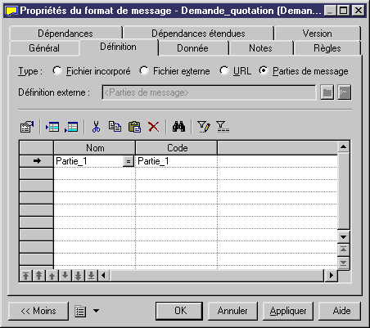The width and height of the screenshot is (370, 328).
Task: Click equals button in Partie_1 name cell
Action: tap(128, 161)
